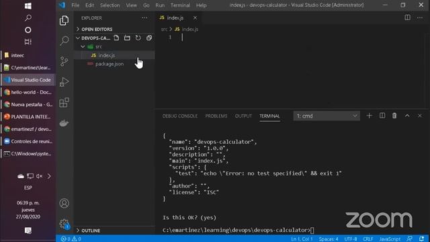Open the Edit menu
This screenshot has height=242, width=430.
point(89,5)
